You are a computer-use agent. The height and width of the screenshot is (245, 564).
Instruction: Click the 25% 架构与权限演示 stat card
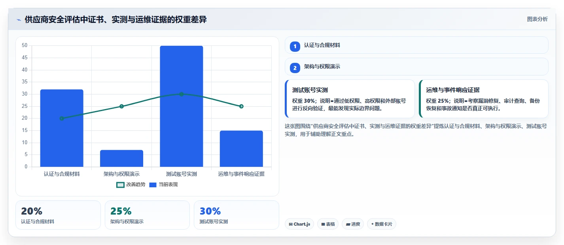pos(147,215)
